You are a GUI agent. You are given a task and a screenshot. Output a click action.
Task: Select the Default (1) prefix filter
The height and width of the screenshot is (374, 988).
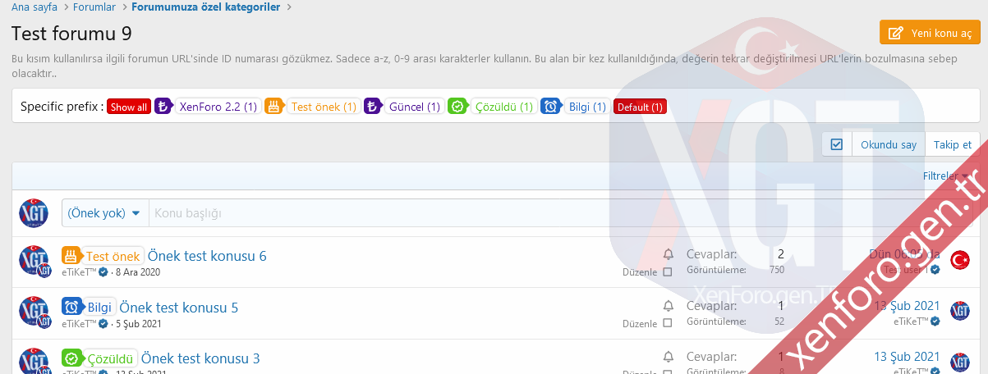[x=640, y=107]
